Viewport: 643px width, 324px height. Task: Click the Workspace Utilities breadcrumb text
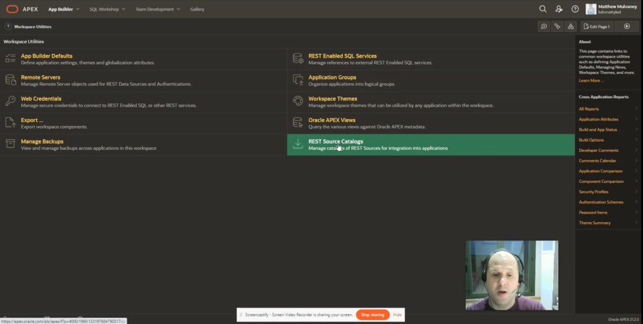point(33,26)
